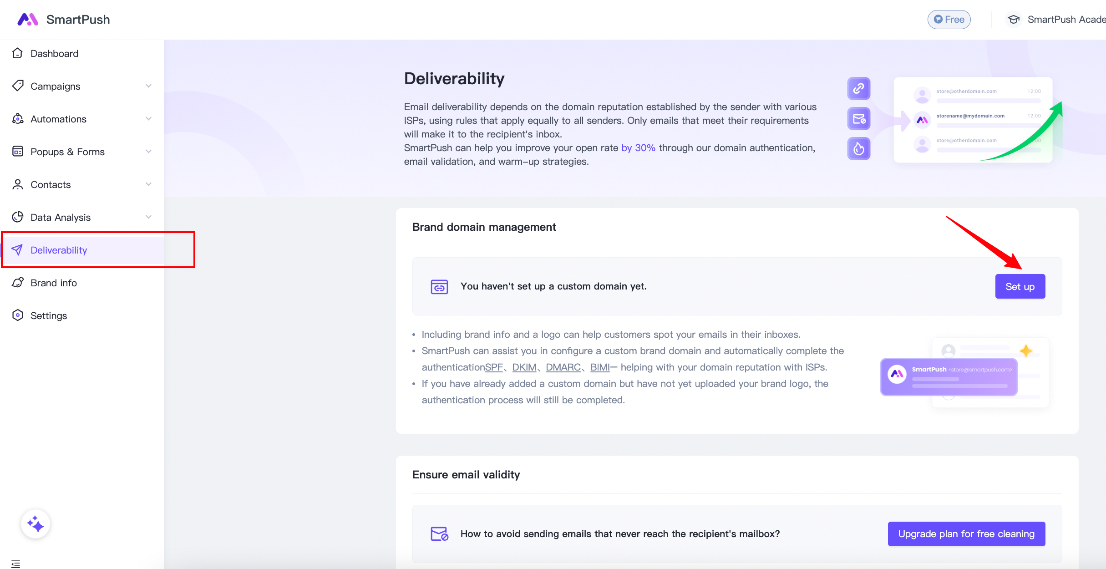Viewport: 1106px width, 569px height.
Task: Open Settings from the sidebar
Action: click(x=48, y=316)
